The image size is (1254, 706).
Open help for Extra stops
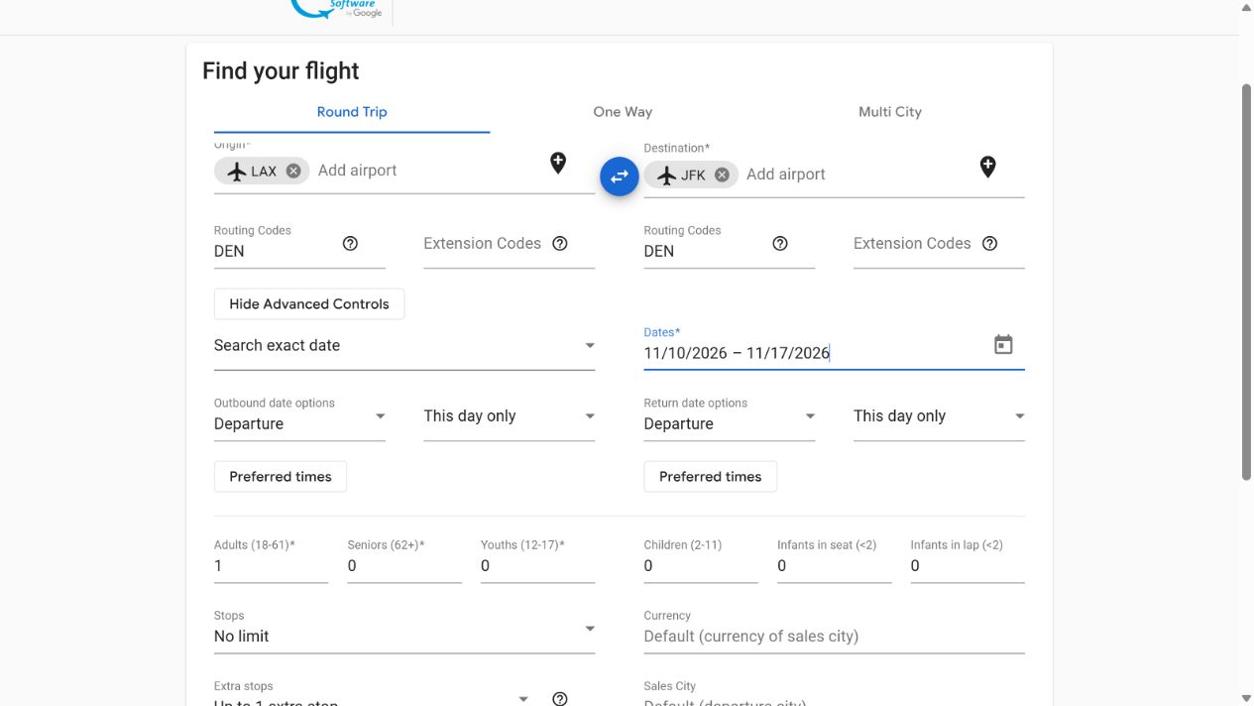click(560, 699)
